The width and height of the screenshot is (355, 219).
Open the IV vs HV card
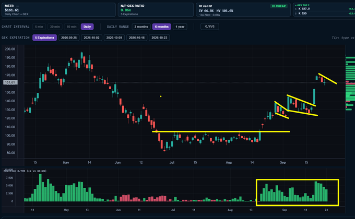click(243, 10)
